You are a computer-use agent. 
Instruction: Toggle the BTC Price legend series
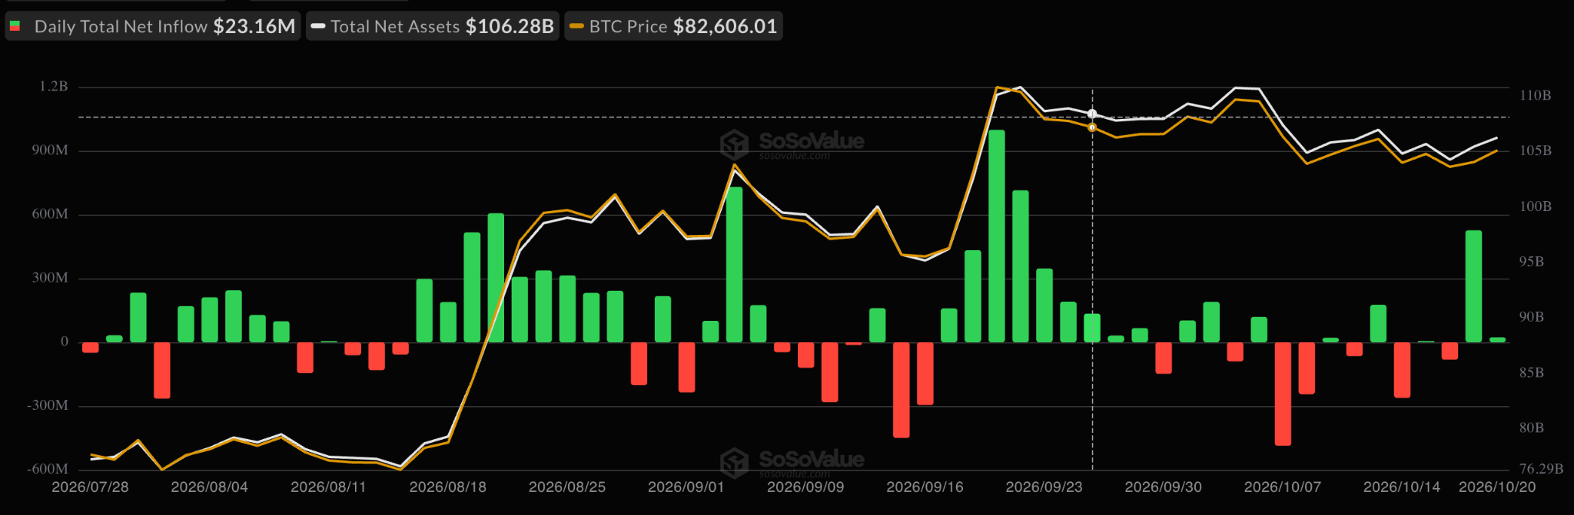point(673,26)
